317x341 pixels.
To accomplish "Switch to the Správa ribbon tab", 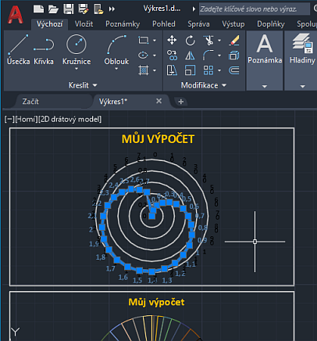I will click(198, 24).
